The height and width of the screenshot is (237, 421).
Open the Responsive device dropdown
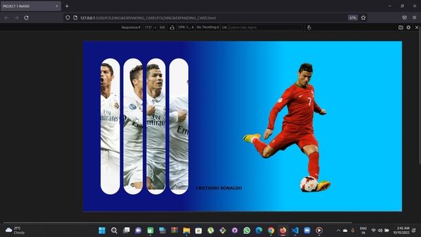pos(131,28)
